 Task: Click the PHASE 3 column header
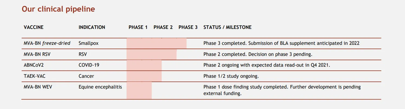[x=188, y=27]
